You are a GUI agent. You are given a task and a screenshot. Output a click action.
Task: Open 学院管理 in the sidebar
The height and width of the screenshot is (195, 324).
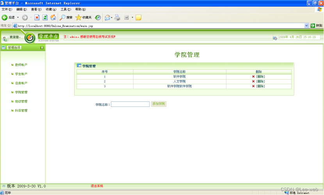pos(21,92)
